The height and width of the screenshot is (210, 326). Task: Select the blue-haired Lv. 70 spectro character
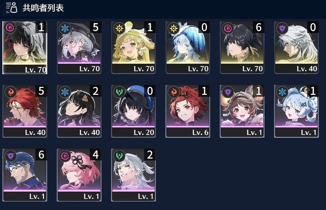[188, 47]
